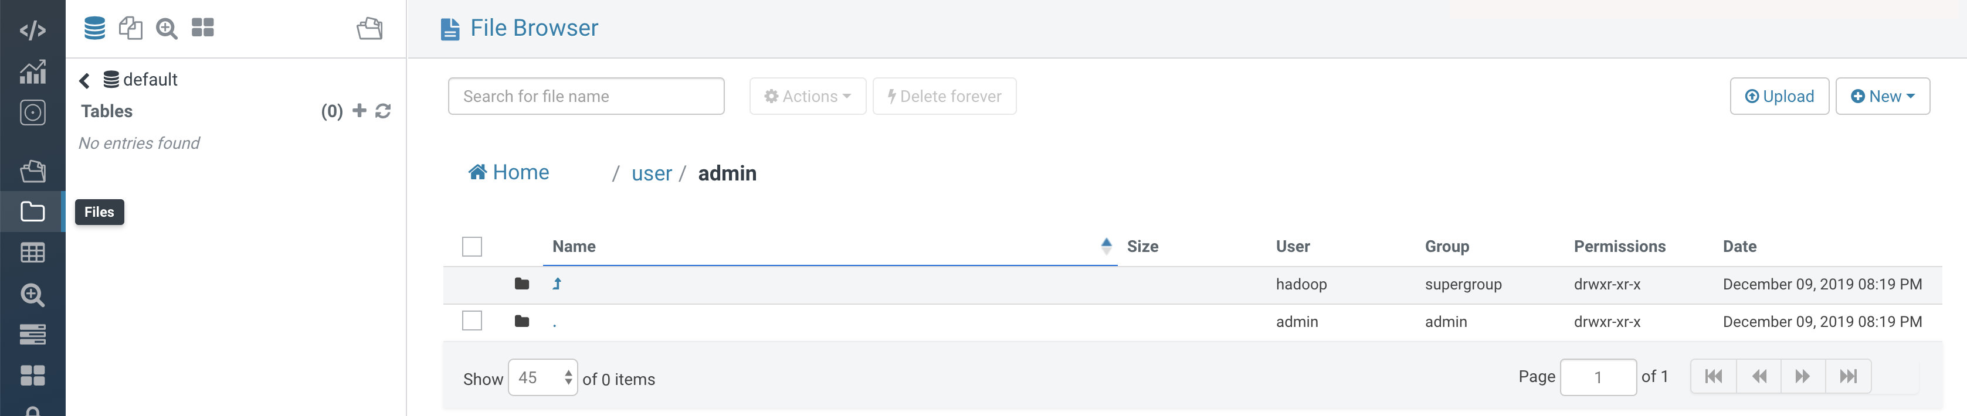1967x416 pixels.
Task: Open the editor code icon in sidebar
Action: coord(32,30)
